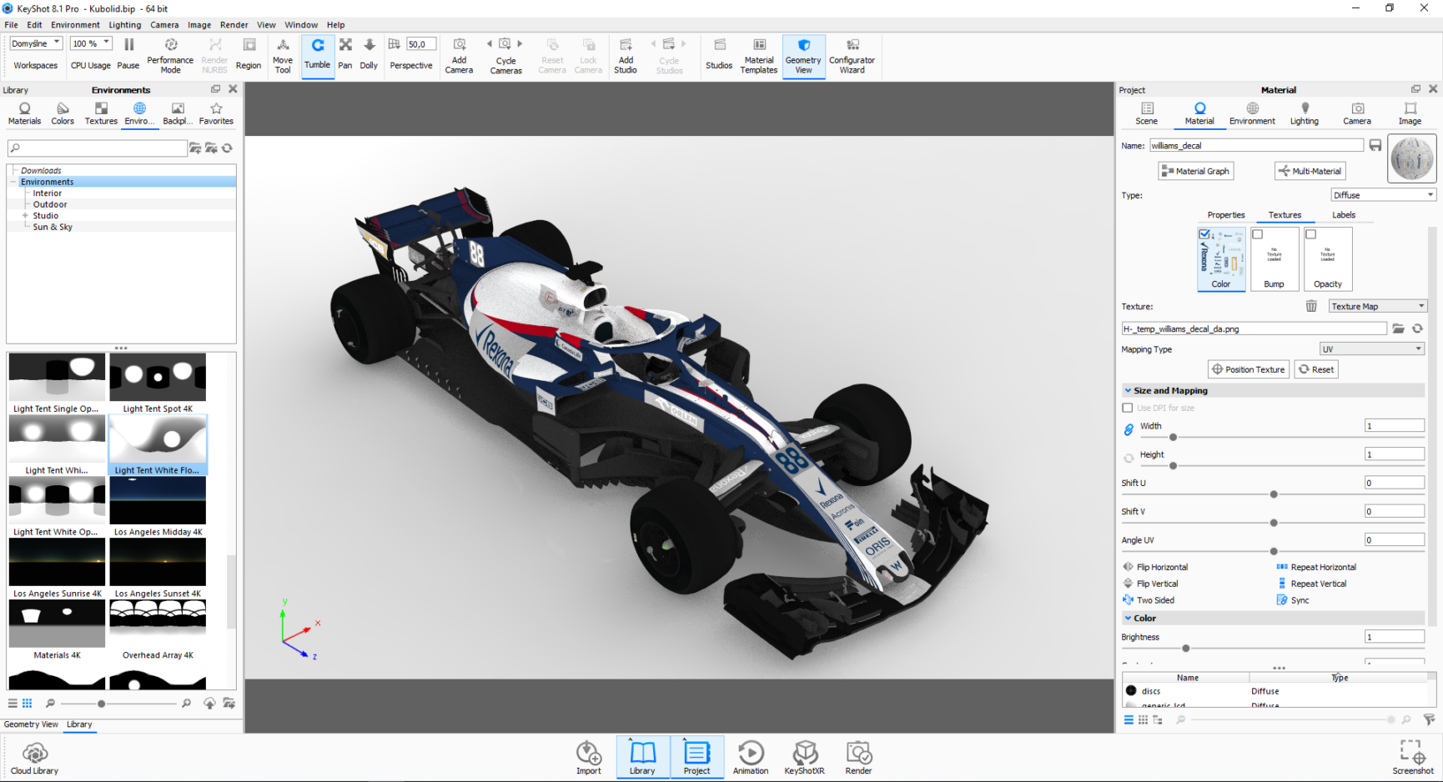Open the Texture Map dropdown

[x=1378, y=307]
